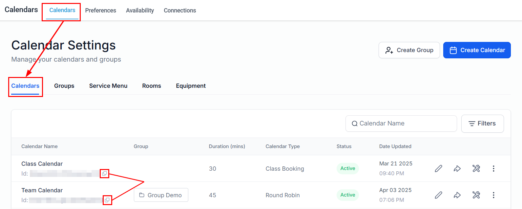Image resolution: width=522 pixels, height=209 pixels.
Task: Share the Class Calendar link
Action: pos(457,168)
